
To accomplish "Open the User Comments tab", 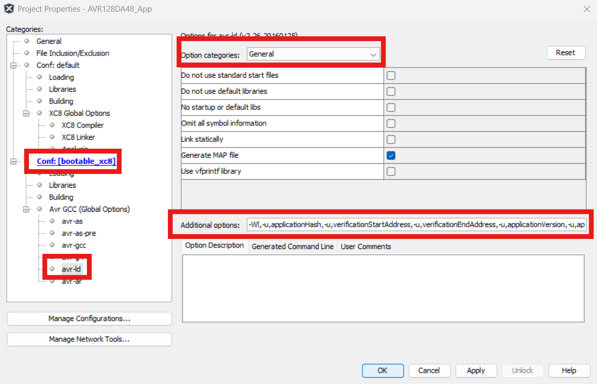I will (x=366, y=246).
